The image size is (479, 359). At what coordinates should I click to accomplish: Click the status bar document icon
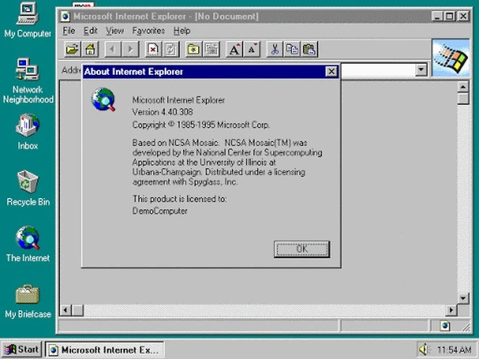pos(446,326)
